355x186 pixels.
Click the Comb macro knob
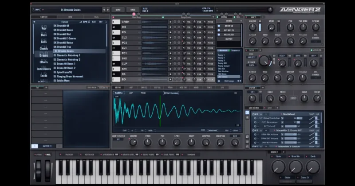(313, 167)
